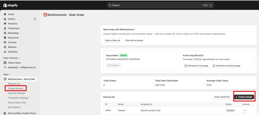This screenshot has width=259, height=115.
Task: Click the Orders count badge 2
Action: click(x=35, y=19)
